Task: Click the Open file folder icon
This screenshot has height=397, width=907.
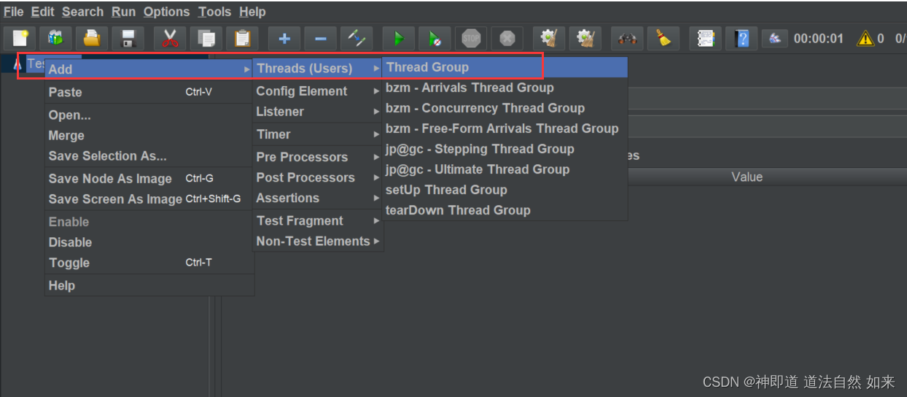Action: [x=92, y=39]
